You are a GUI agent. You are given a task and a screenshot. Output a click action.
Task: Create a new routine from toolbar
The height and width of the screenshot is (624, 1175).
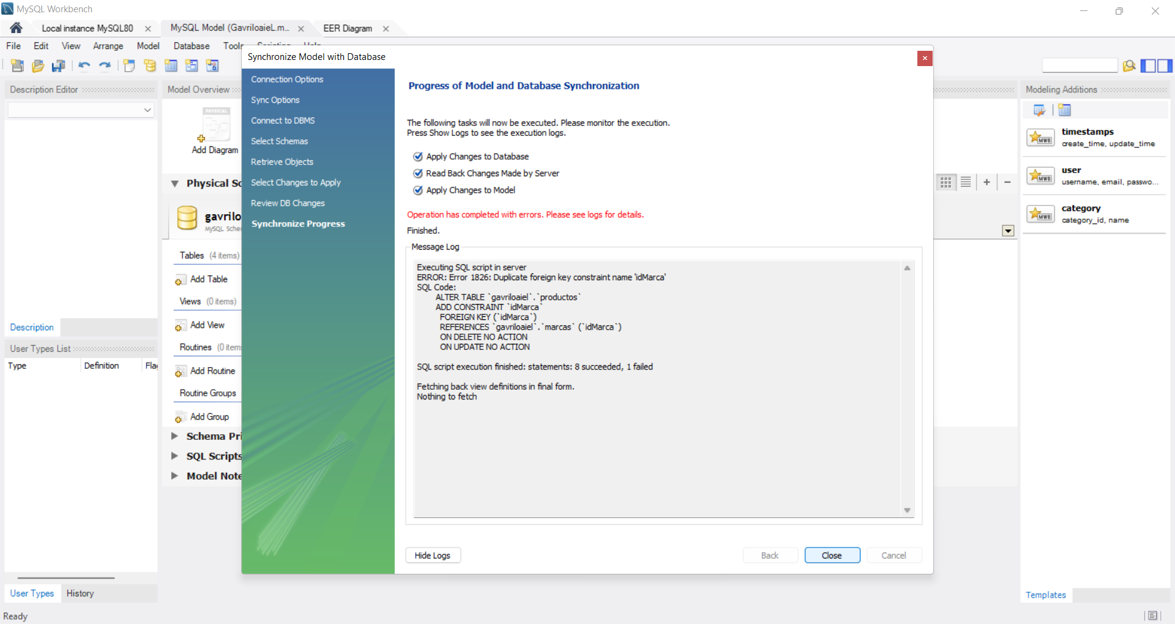click(x=212, y=65)
